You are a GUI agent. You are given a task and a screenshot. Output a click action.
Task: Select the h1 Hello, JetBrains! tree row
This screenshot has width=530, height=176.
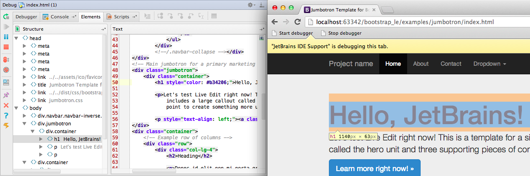pyautogui.click(x=57, y=139)
